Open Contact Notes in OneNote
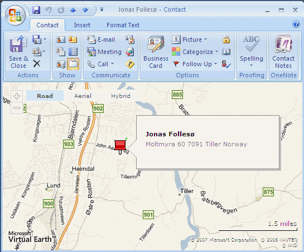 point(283,52)
